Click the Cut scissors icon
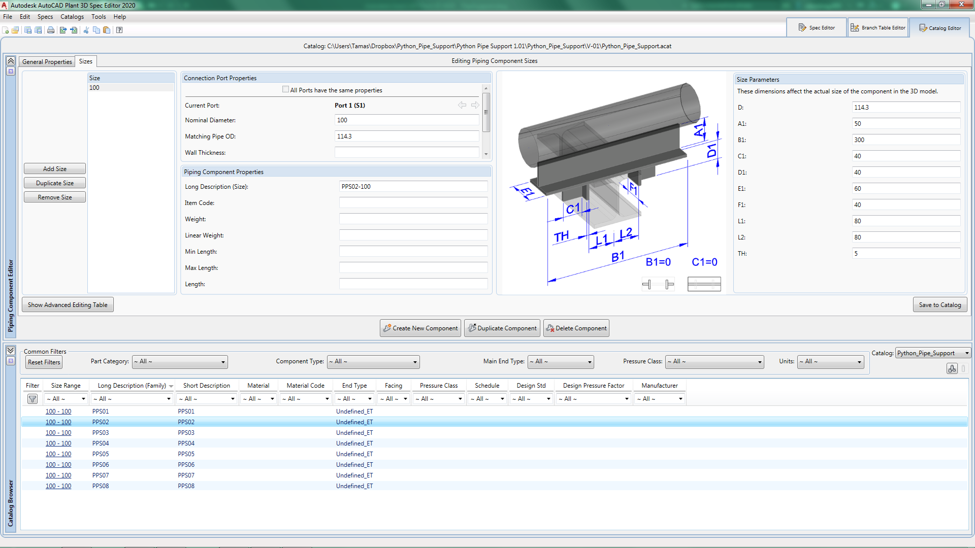This screenshot has height=548, width=975. (x=86, y=30)
